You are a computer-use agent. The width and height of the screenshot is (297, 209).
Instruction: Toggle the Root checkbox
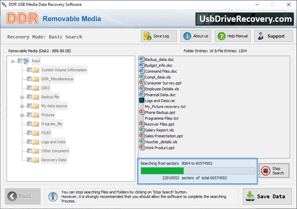[x=20, y=61]
